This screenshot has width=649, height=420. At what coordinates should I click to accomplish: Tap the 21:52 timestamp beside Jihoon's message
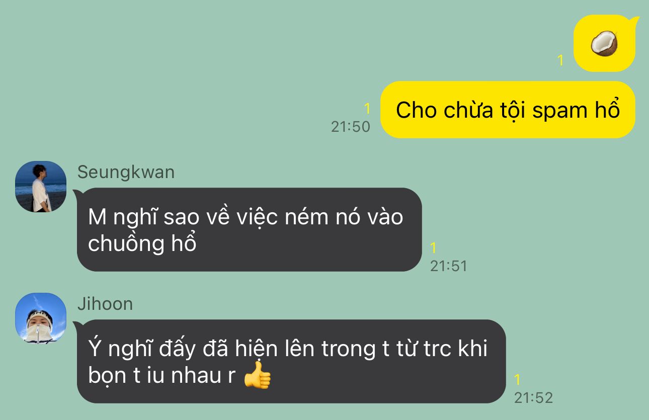tap(533, 398)
